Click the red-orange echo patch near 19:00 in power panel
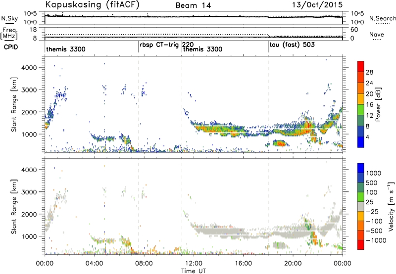Image resolution: width=396 pixels, height=274 pixels. (x=280, y=143)
